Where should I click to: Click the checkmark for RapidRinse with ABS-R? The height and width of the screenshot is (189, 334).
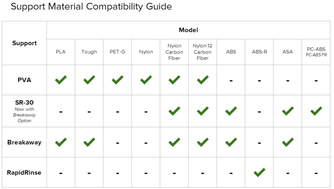tap(259, 172)
